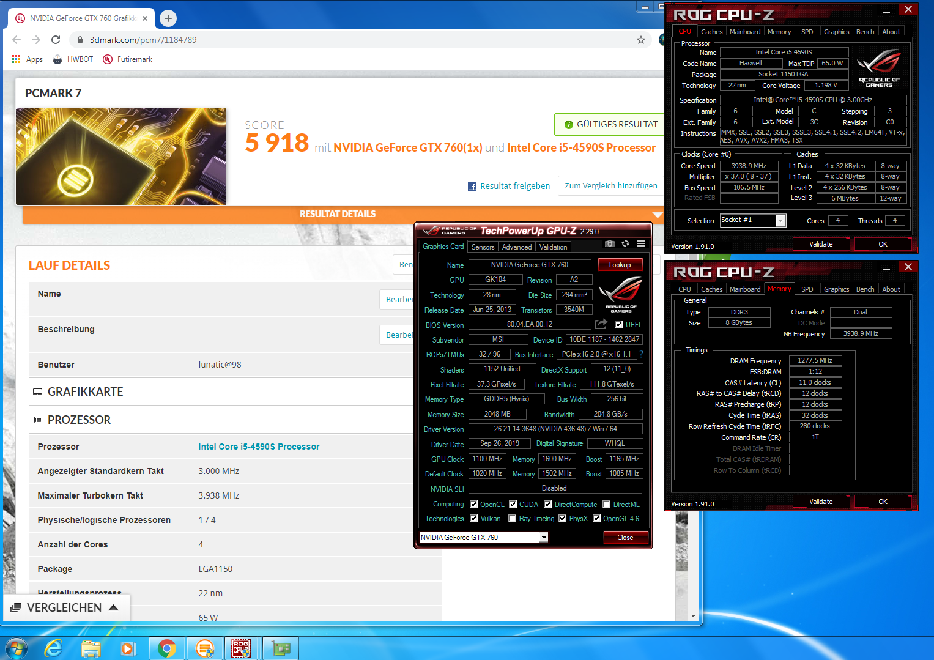Enable the DirectML checkbox
This screenshot has height=660, width=934.
[607, 505]
